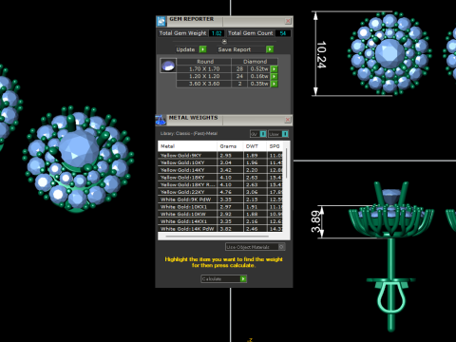456x342 pixels.
Task: Click the Round shape header cell
Action: pyautogui.click(x=204, y=62)
